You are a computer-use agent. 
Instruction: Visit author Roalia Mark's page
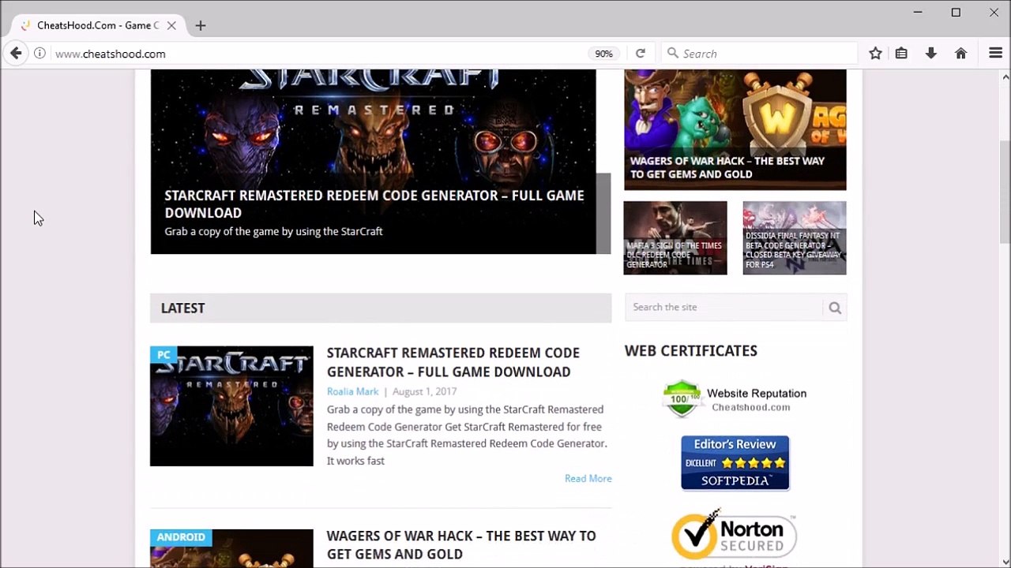click(352, 391)
